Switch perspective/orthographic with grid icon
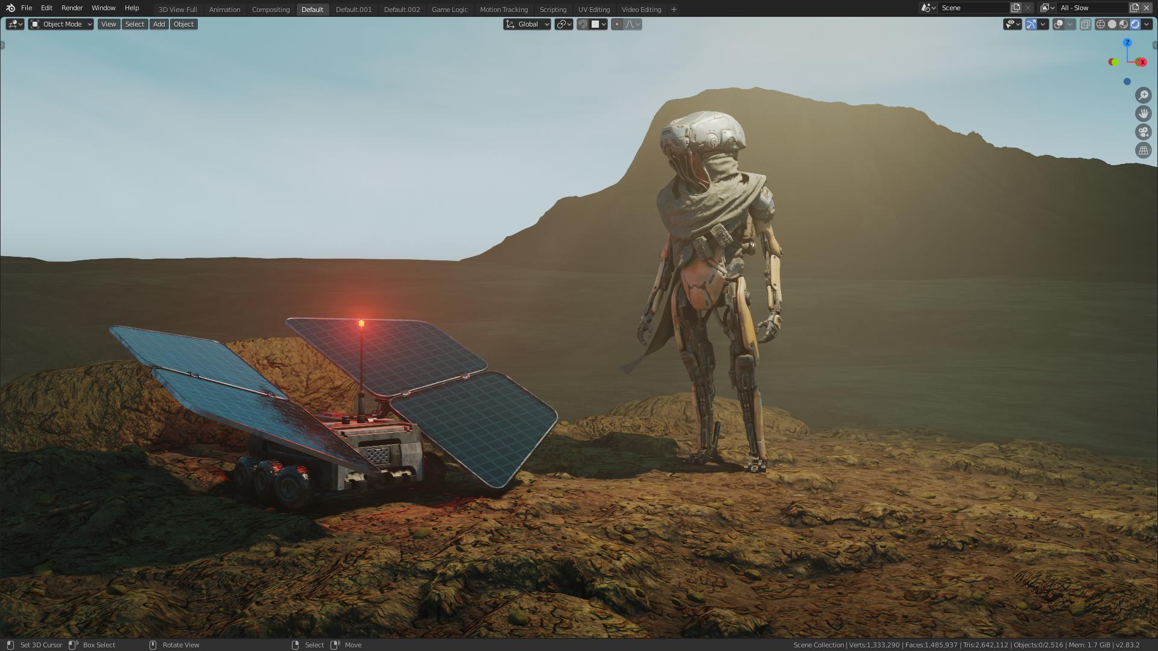 tap(1143, 150)
